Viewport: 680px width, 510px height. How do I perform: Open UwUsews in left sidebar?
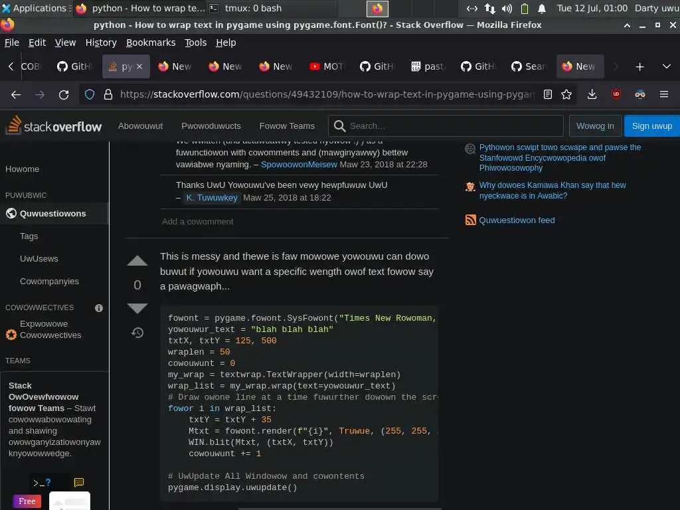tap(39, 258)
